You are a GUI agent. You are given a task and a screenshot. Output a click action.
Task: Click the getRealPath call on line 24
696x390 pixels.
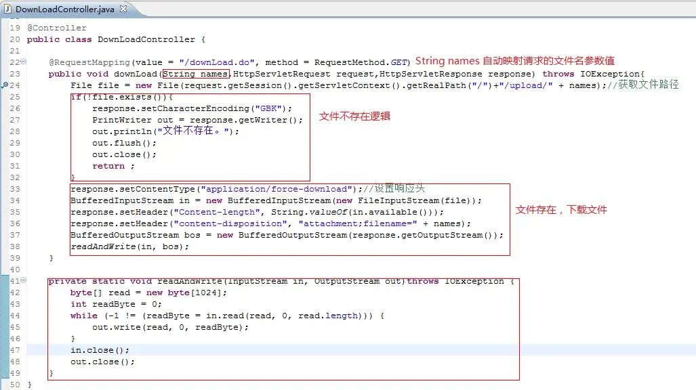[x=436, y=85]
